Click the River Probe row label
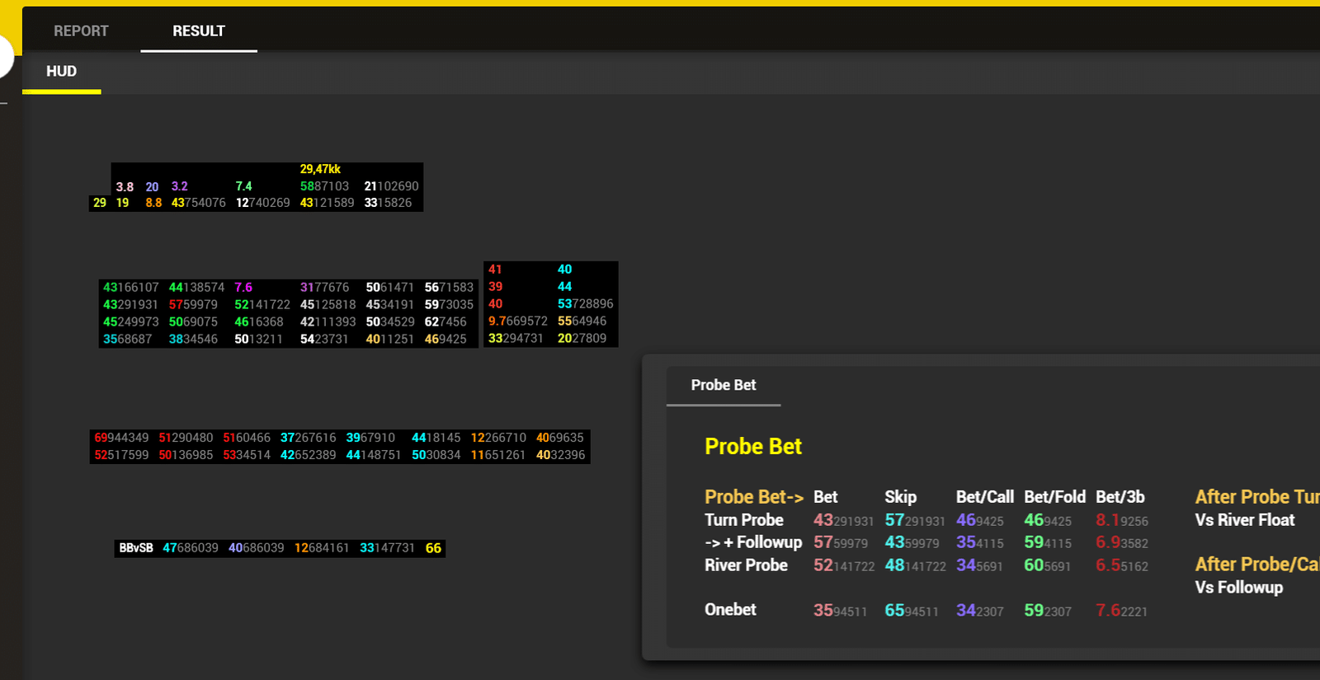The width and height of the screenshot is (1320, 680). pyautogui.click(x=746, y=565)
